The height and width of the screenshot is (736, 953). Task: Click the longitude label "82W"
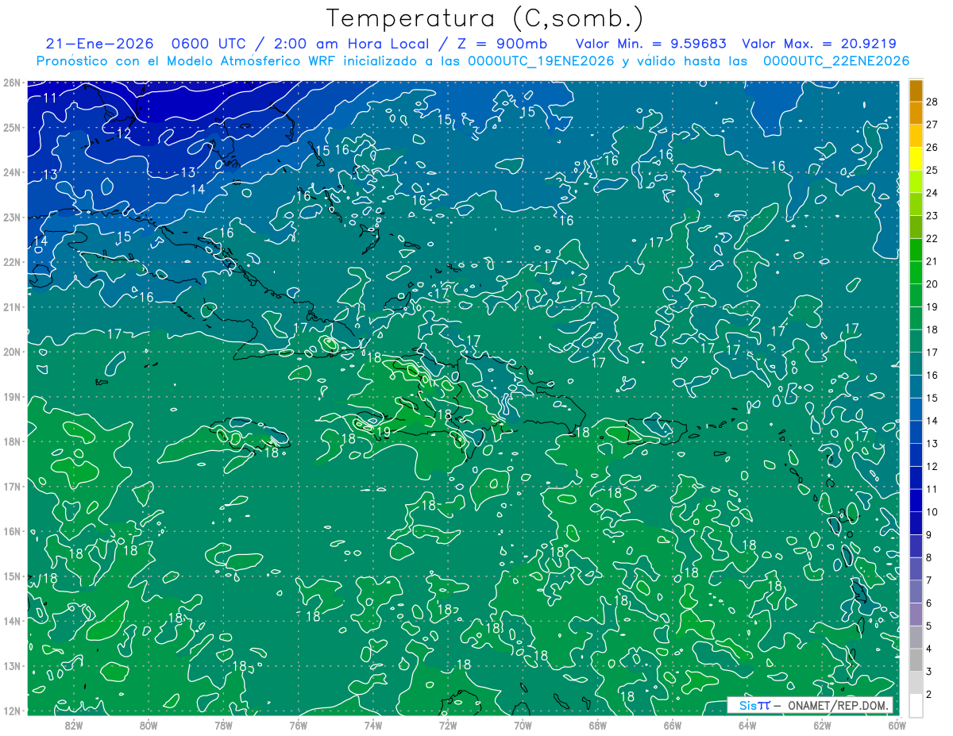74,725
